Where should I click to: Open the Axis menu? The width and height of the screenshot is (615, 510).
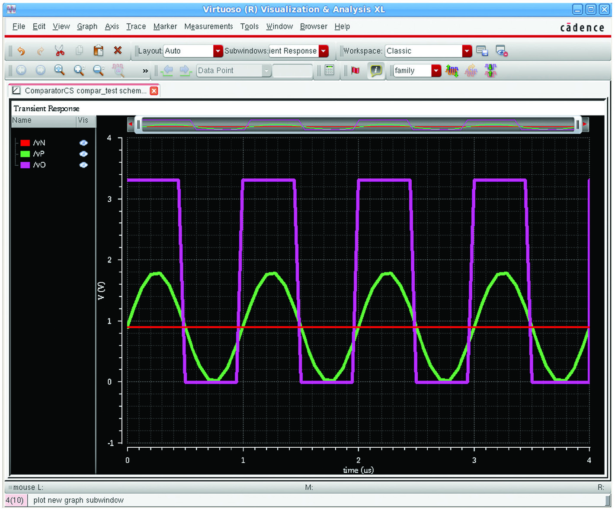point(112,26)
